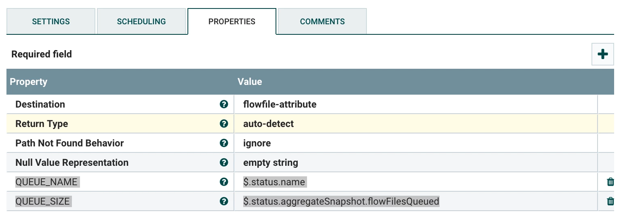Open the Scheduling tab
Viewport: 623px width, 220px height.
(x=141, y=21)
